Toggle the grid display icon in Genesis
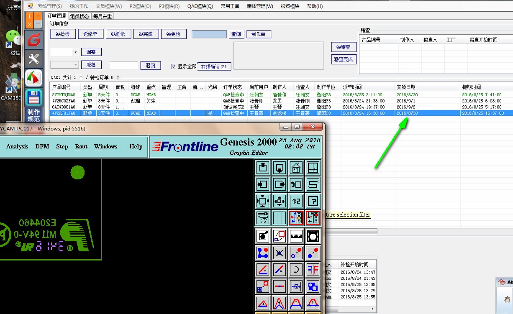513x314 pixels. coord(280,217)
